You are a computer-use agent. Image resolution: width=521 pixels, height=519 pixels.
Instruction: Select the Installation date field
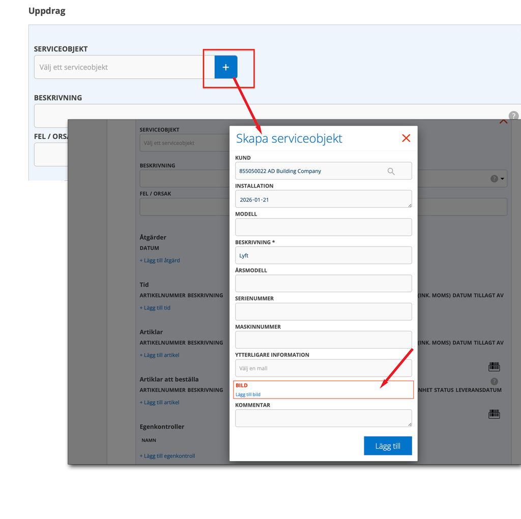[323, 199]
